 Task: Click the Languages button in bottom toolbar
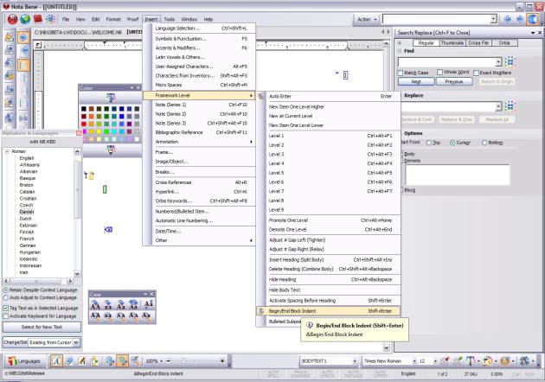(x=24, y=361)
